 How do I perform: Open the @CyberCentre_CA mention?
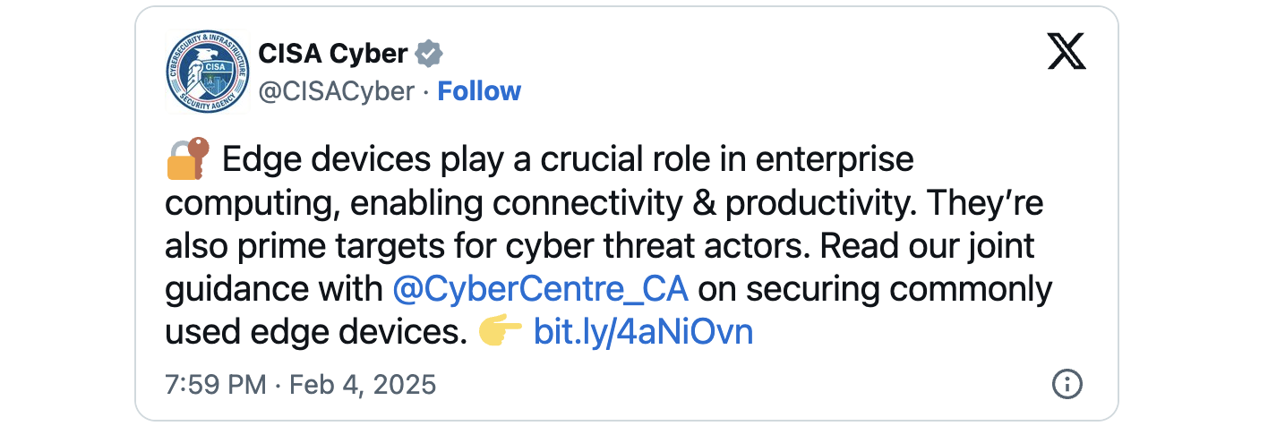(x=541, y=289)
